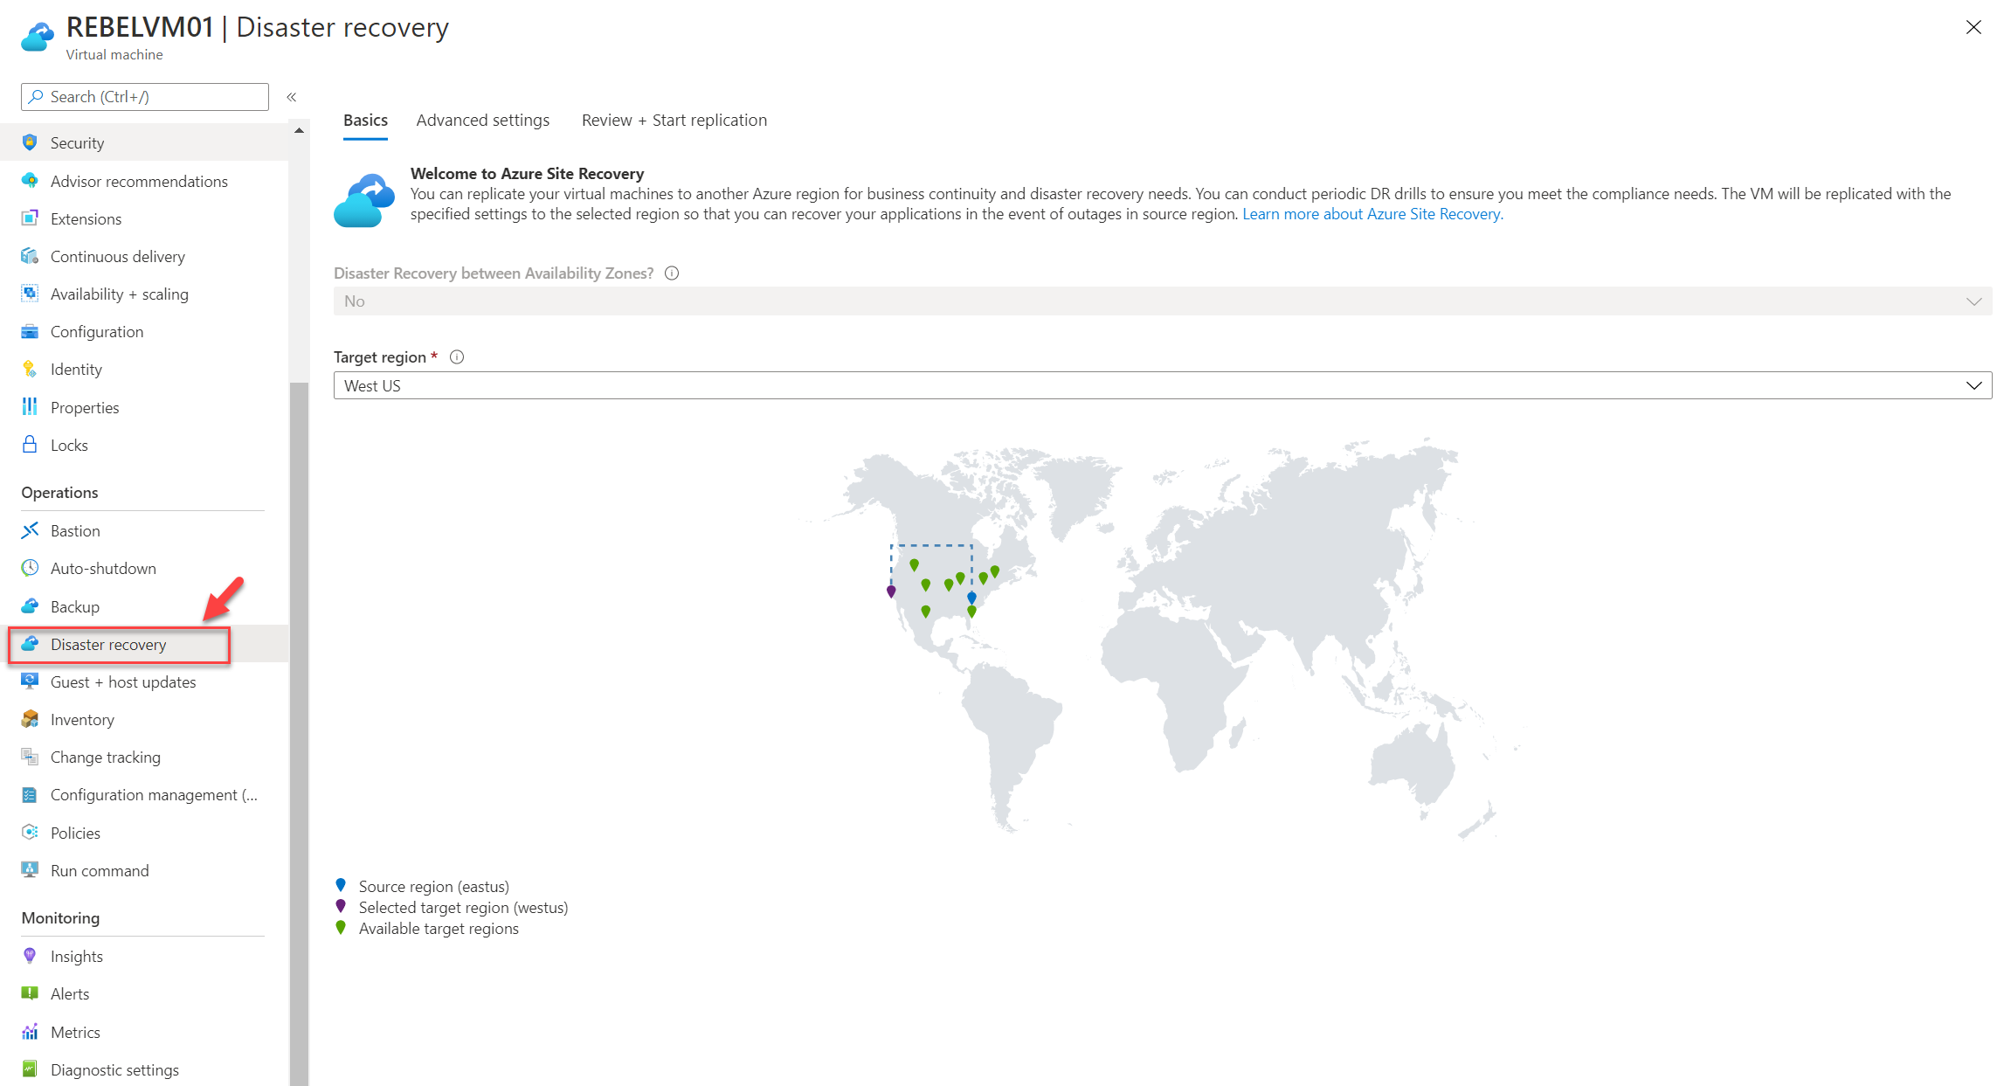The image size is (2004, 1086).
Task: Expand the Availability Zones No dropdown
Action: tap(1163, 301)
